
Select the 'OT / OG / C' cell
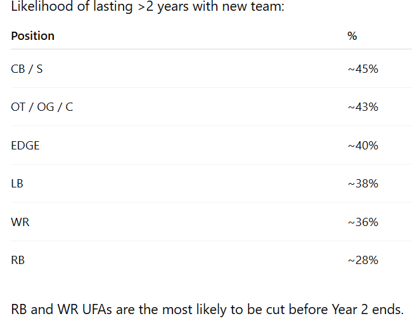pos(42,107)
